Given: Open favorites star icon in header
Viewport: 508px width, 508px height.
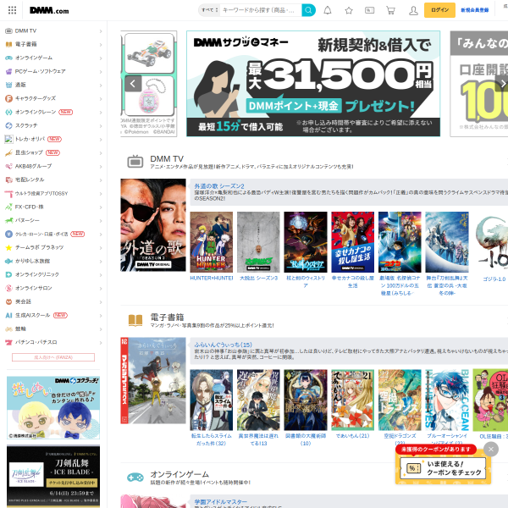Looking at the screenshot, I should [x=349, y=11].
